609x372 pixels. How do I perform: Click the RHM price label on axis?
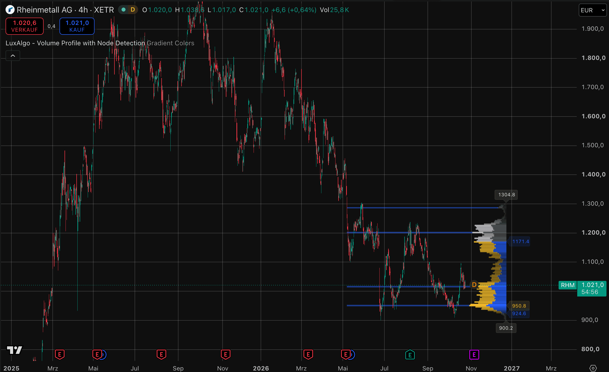point(568,285)
